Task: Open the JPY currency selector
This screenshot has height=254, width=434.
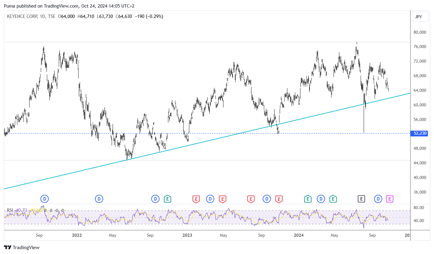Action: [x=418, y=17]
